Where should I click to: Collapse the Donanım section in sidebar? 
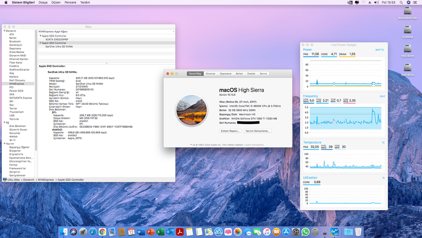click(5, 31)
